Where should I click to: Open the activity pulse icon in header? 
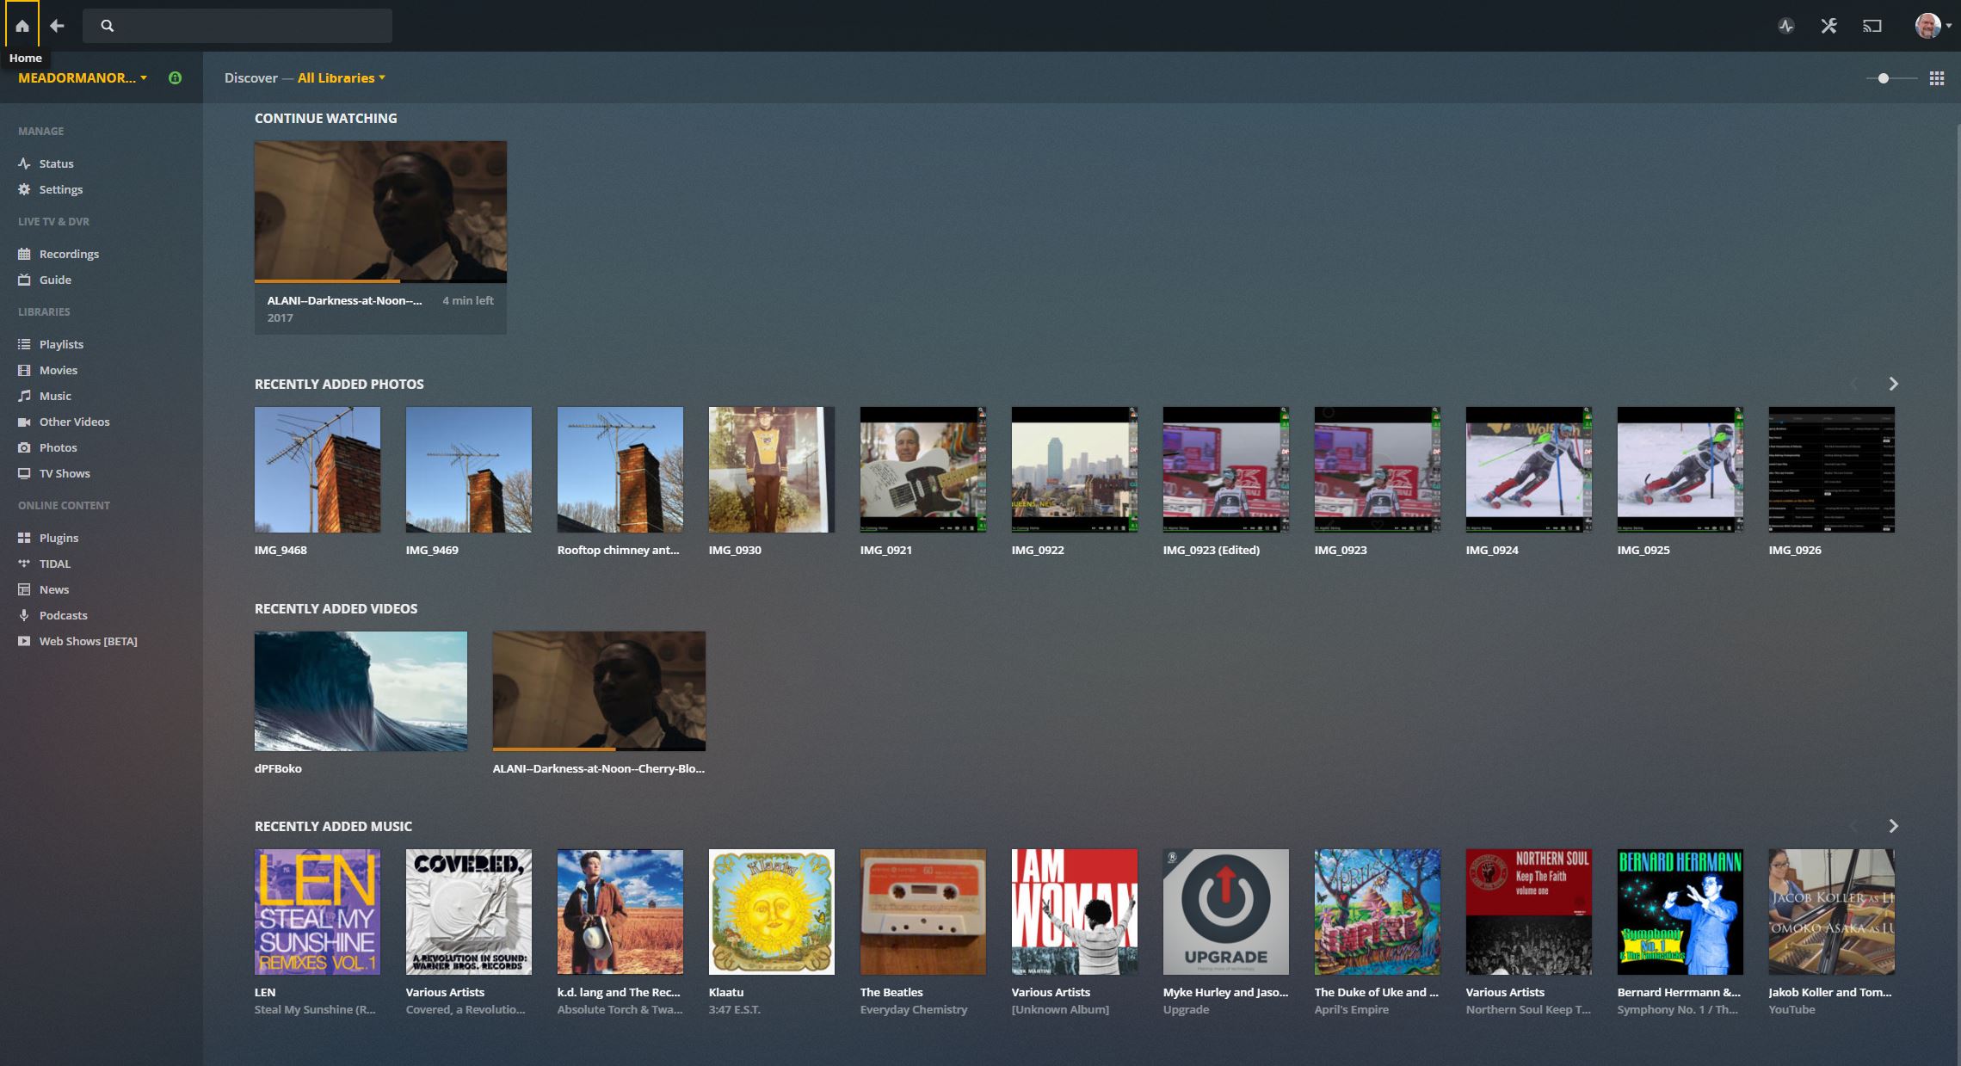pos(1786,26)
